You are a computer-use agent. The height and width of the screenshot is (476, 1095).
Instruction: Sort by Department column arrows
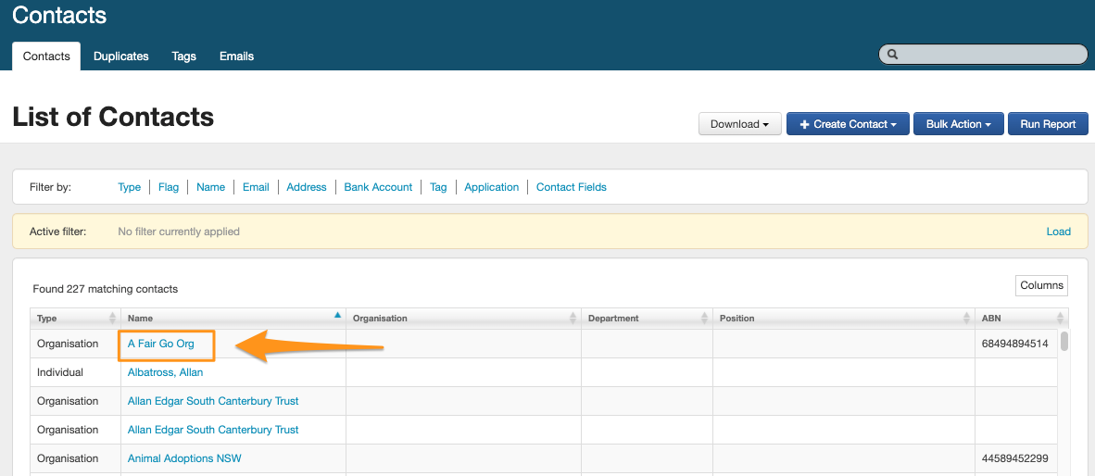[x=704, y=319]
